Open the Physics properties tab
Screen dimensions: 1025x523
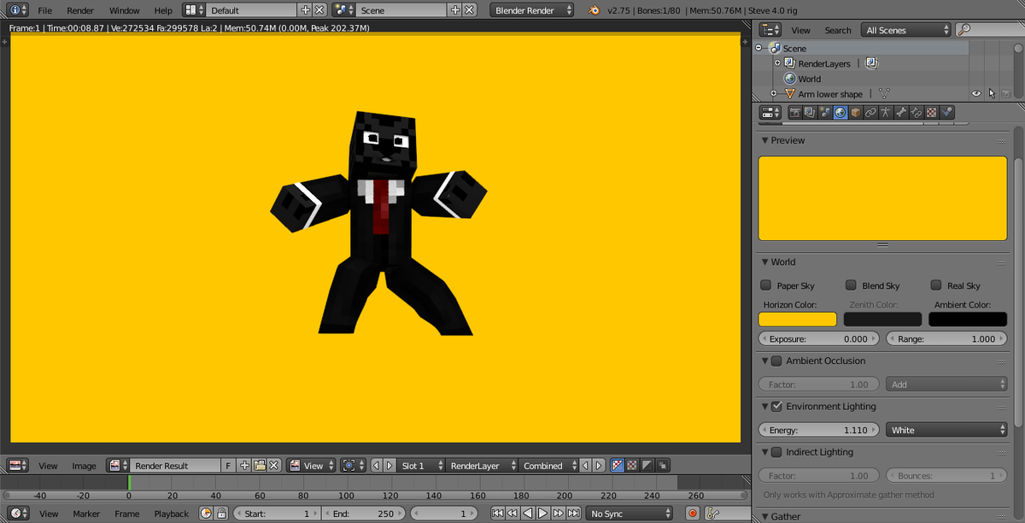946,112
